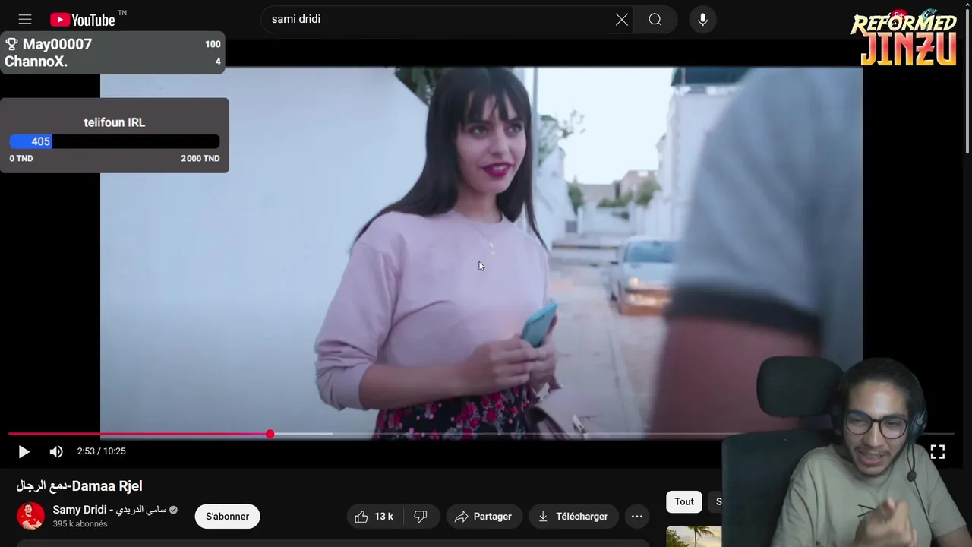Play the video with the play button

[x=24, y=452]
